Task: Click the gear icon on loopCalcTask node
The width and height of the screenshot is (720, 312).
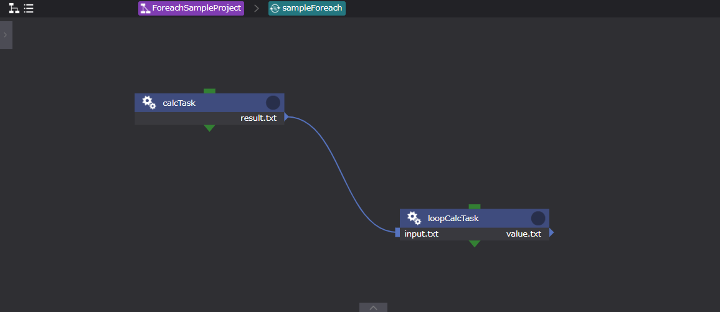Action: tap(414, 218)
